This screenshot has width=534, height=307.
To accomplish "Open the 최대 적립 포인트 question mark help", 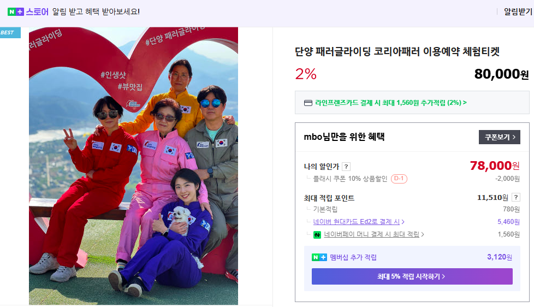I will tap(516, 197).
